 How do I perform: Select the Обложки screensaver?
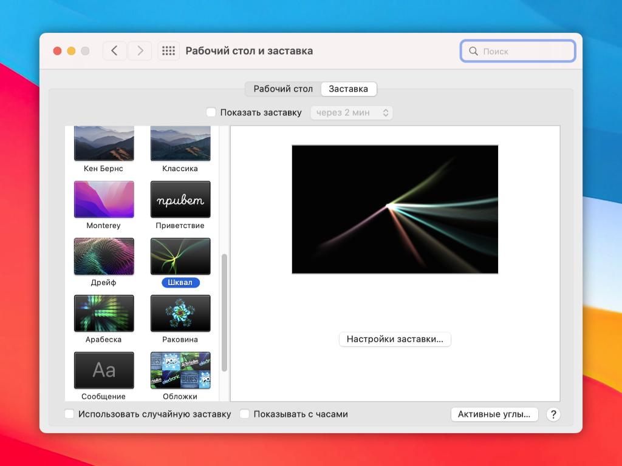(180, 371)
